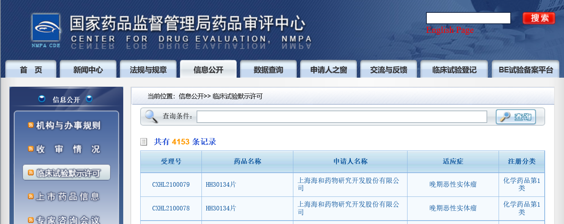Open the BE试验备案平台 tab

click(525, 70)
